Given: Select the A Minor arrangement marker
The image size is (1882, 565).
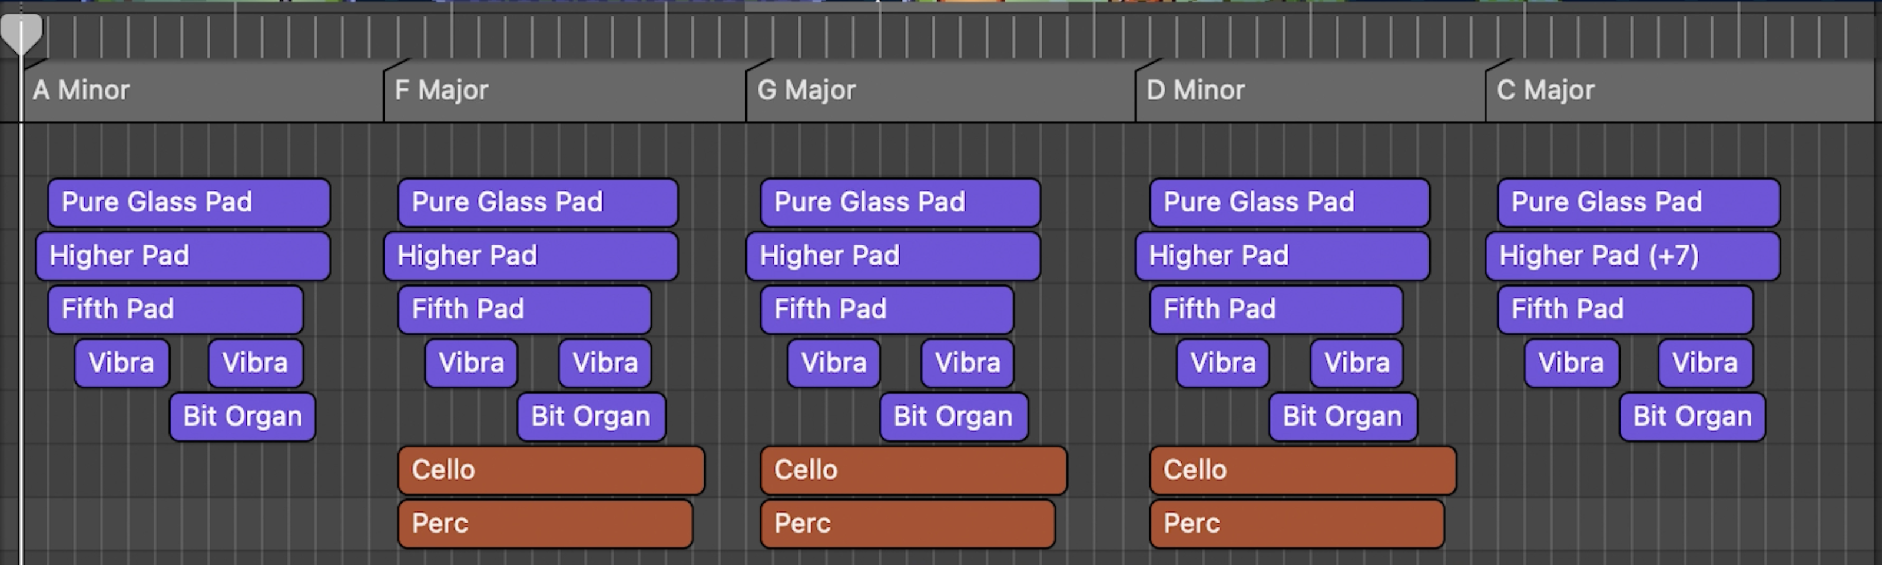Looking at the screenshot, I should tap(203, 91).
